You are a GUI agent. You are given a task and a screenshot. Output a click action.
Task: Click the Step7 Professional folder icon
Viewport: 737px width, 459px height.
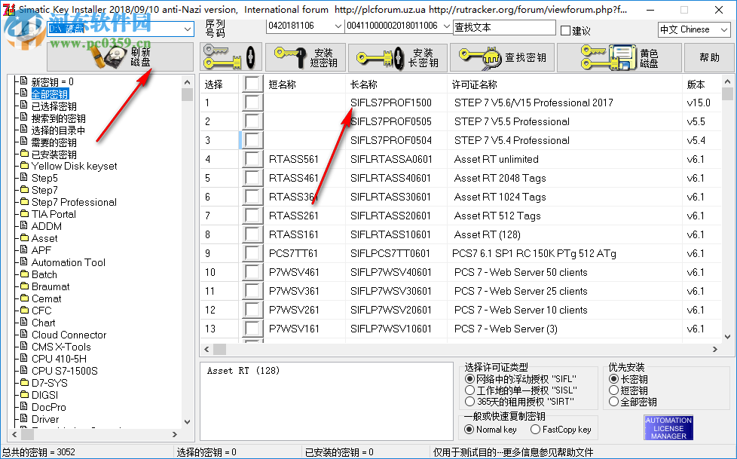(23, 202)
